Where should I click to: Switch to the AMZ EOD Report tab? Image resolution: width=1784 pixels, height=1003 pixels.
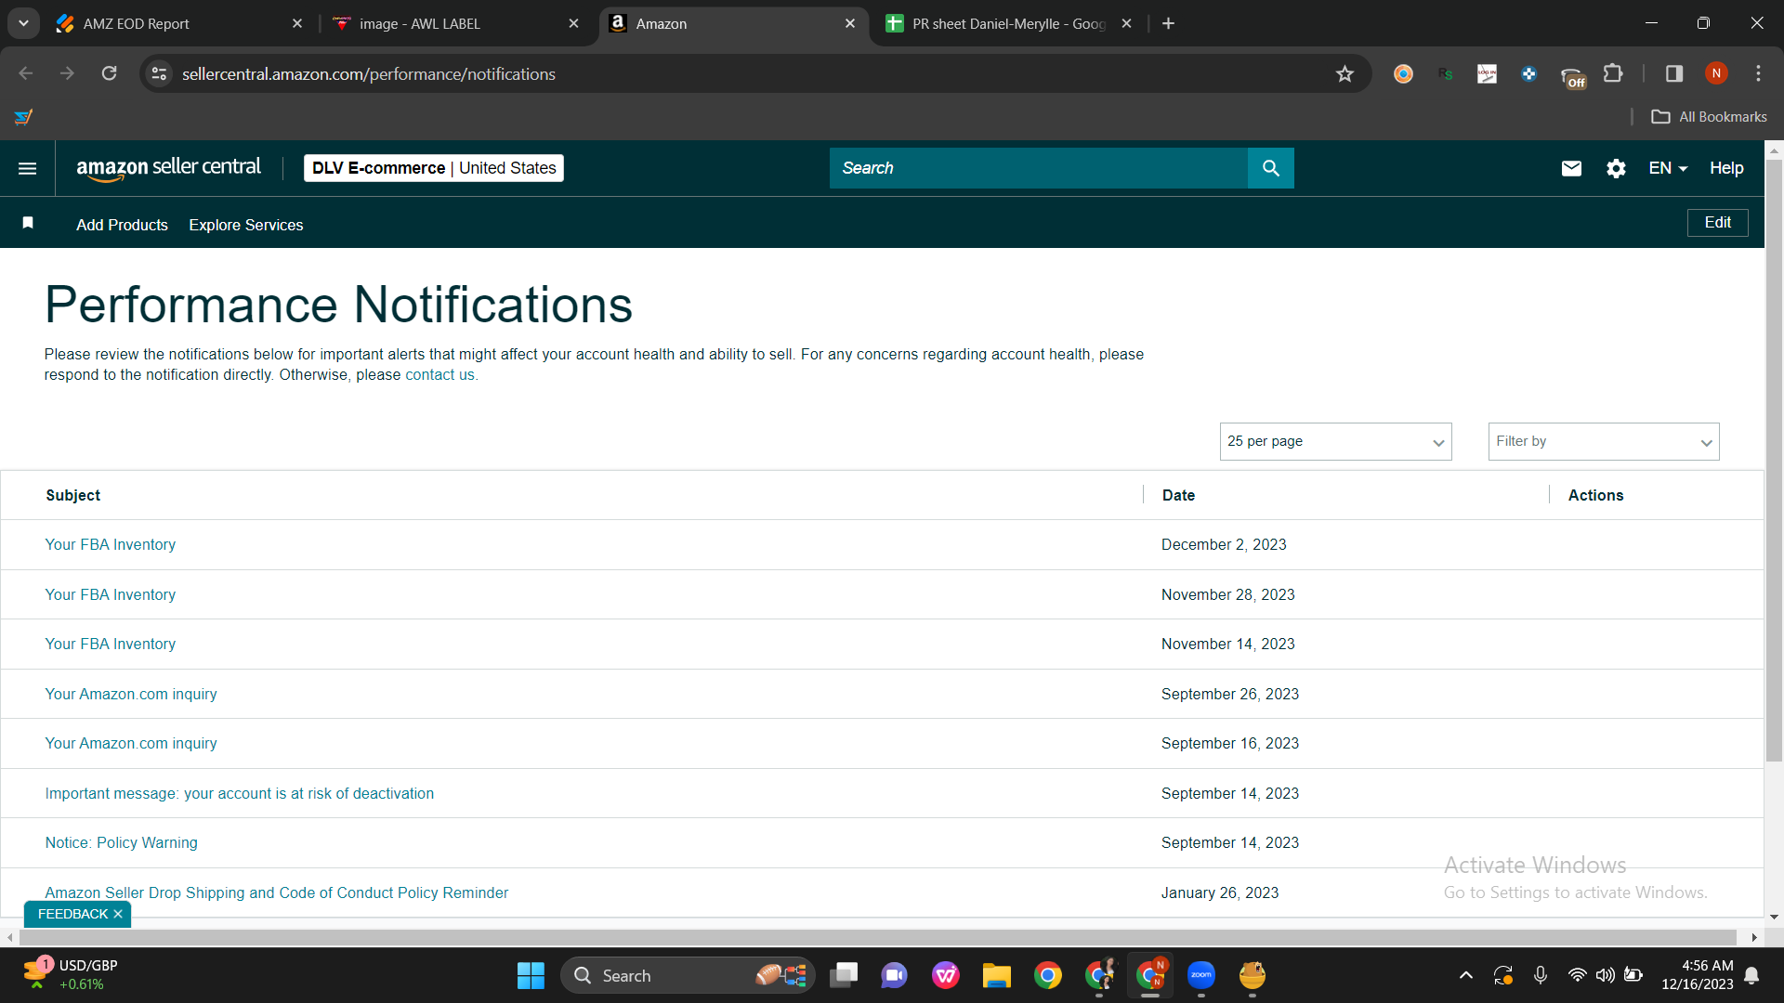point(177,23)
